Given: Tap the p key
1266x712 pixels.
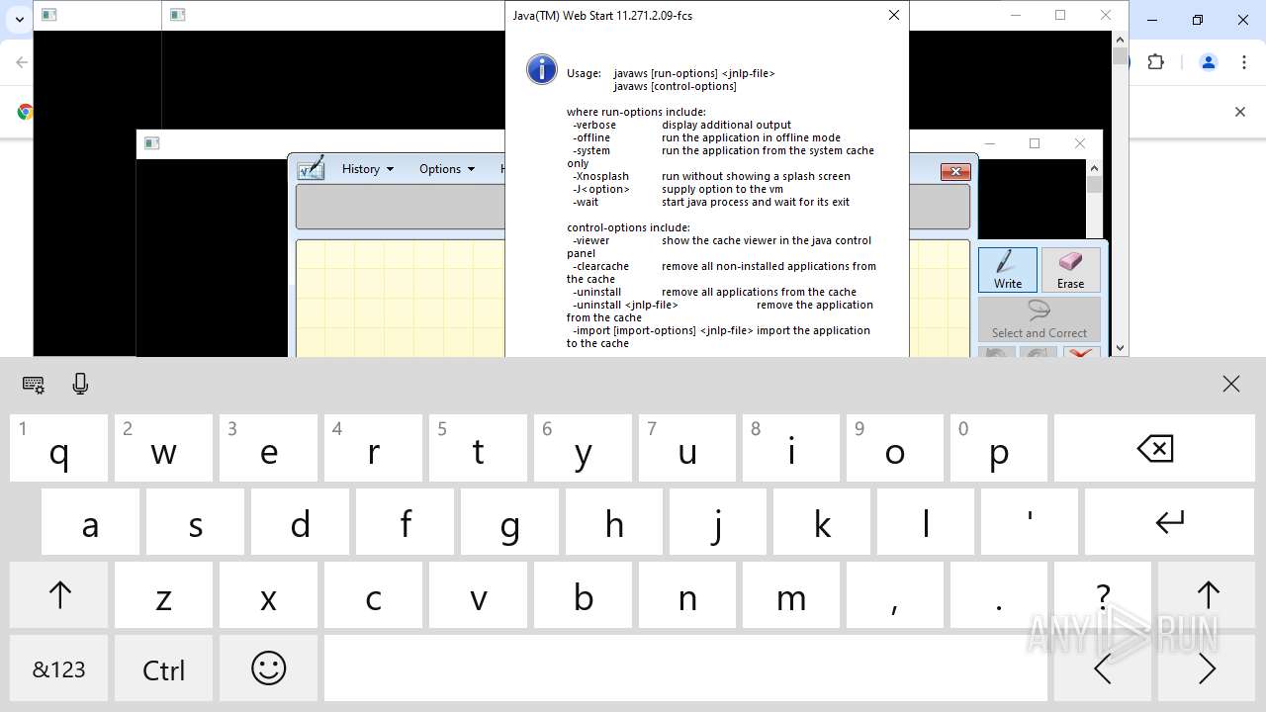Looking at the screenshot, I should point(999,448).
